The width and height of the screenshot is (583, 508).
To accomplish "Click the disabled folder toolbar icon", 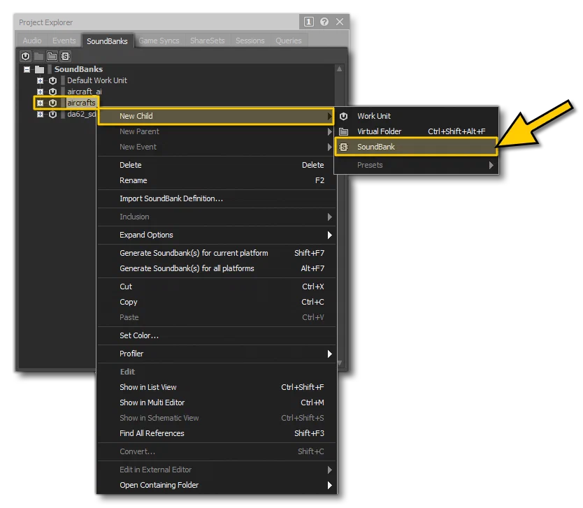I will pyautogui.click(x=38, y=56).
